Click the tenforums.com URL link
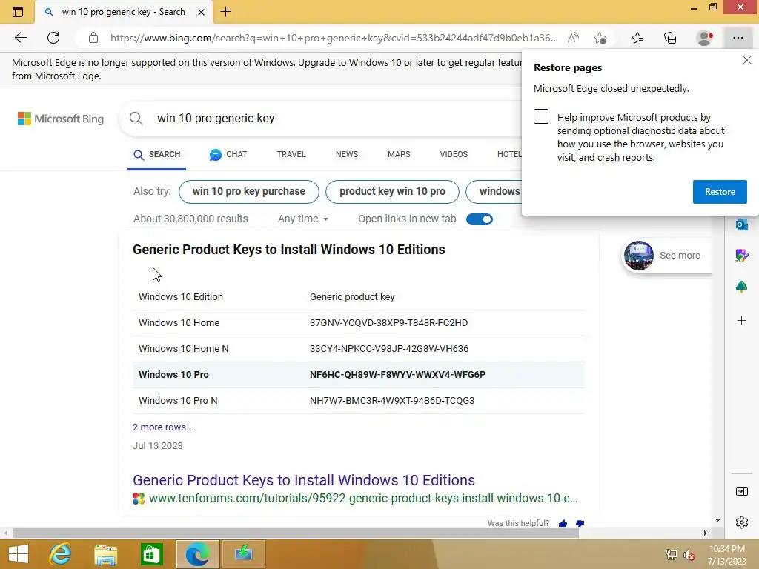The image size is (759, 569). point(363,499)
